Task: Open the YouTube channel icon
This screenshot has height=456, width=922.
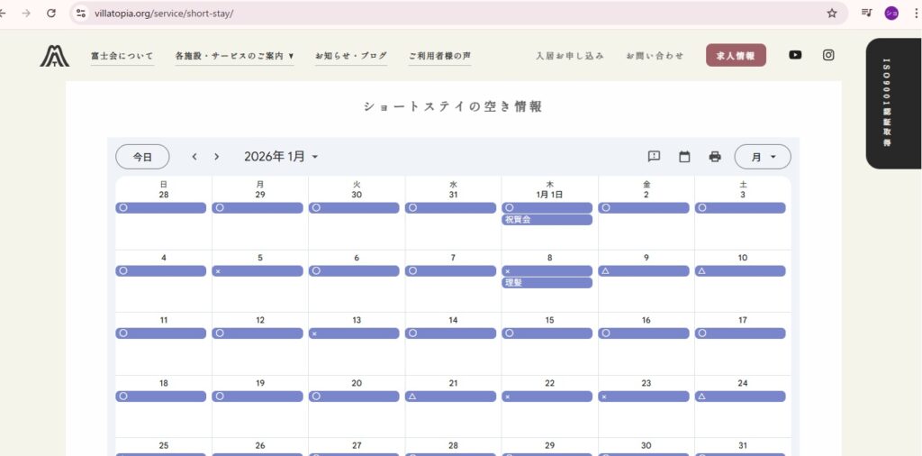Action: (795, 55)
